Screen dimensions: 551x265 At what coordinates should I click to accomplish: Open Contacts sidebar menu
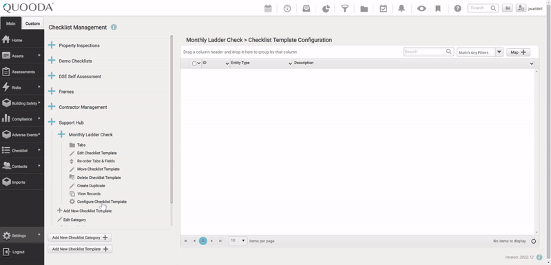[x=22, y=166]
